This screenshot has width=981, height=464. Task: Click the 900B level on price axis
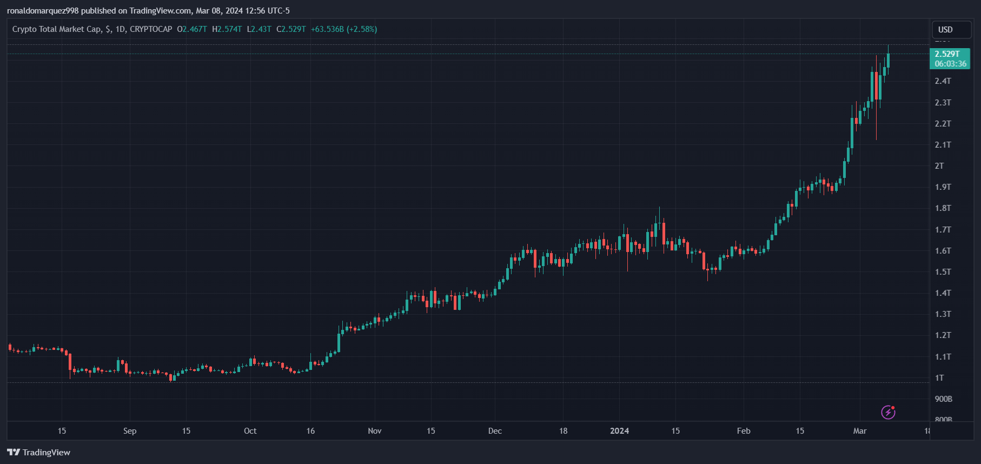pyautogui.click(x=943, y=399)
